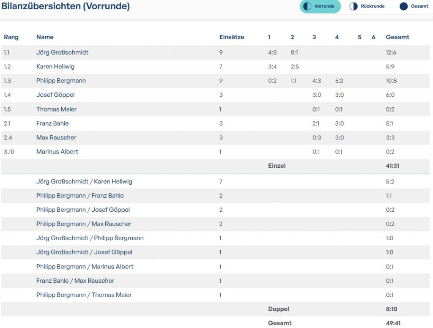Open Karen Hellwig's player profile
Viewport: 433px width, 328px height.
click(56, 67)
